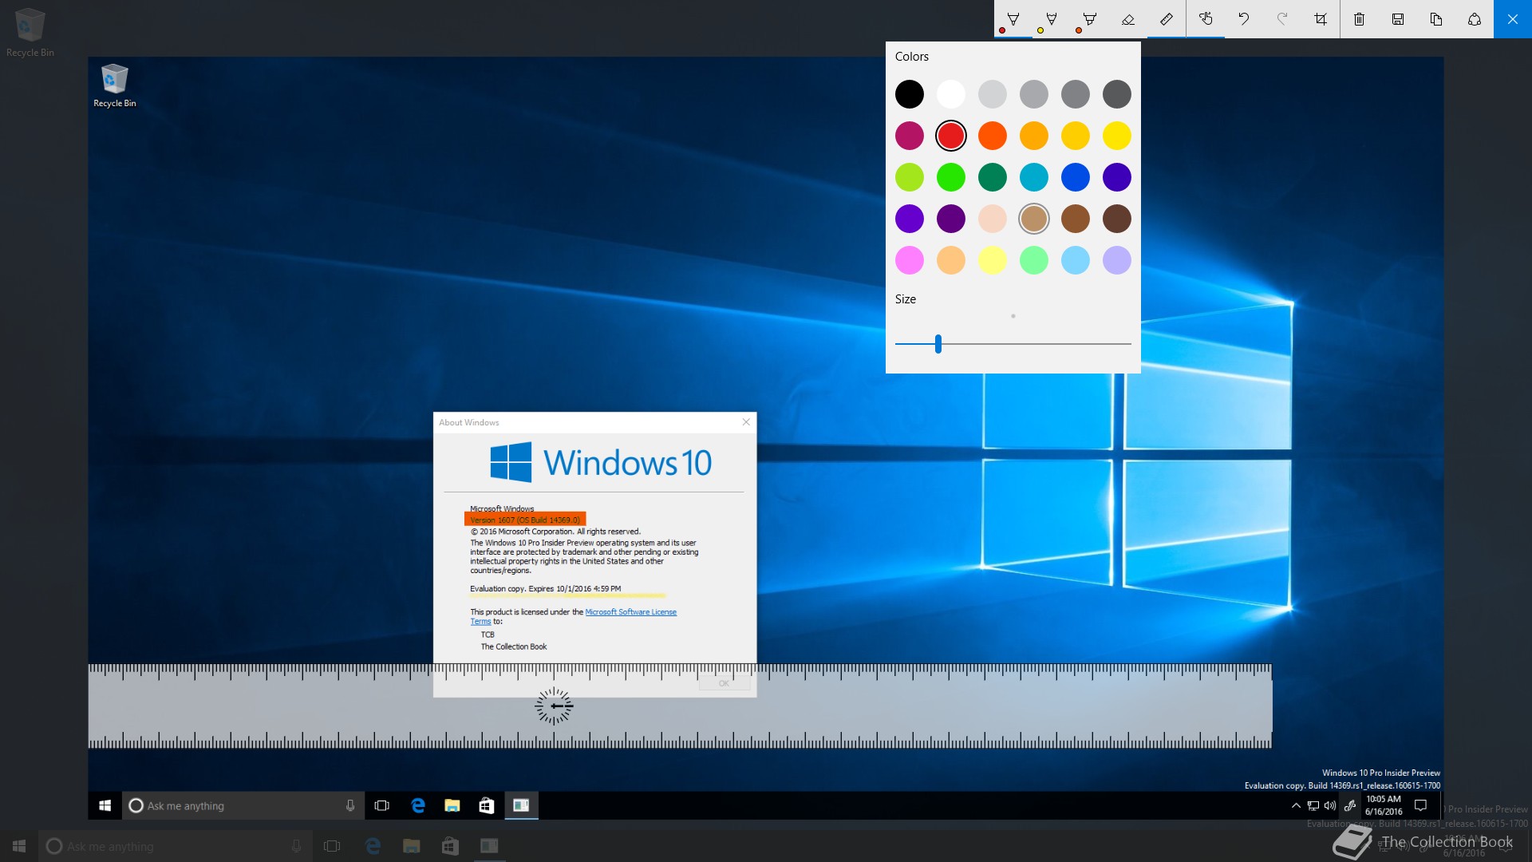Open Task View on the dimmed bottom taskbar
This screenshot has width=1532, height=862.
click(x=332, y=846)
